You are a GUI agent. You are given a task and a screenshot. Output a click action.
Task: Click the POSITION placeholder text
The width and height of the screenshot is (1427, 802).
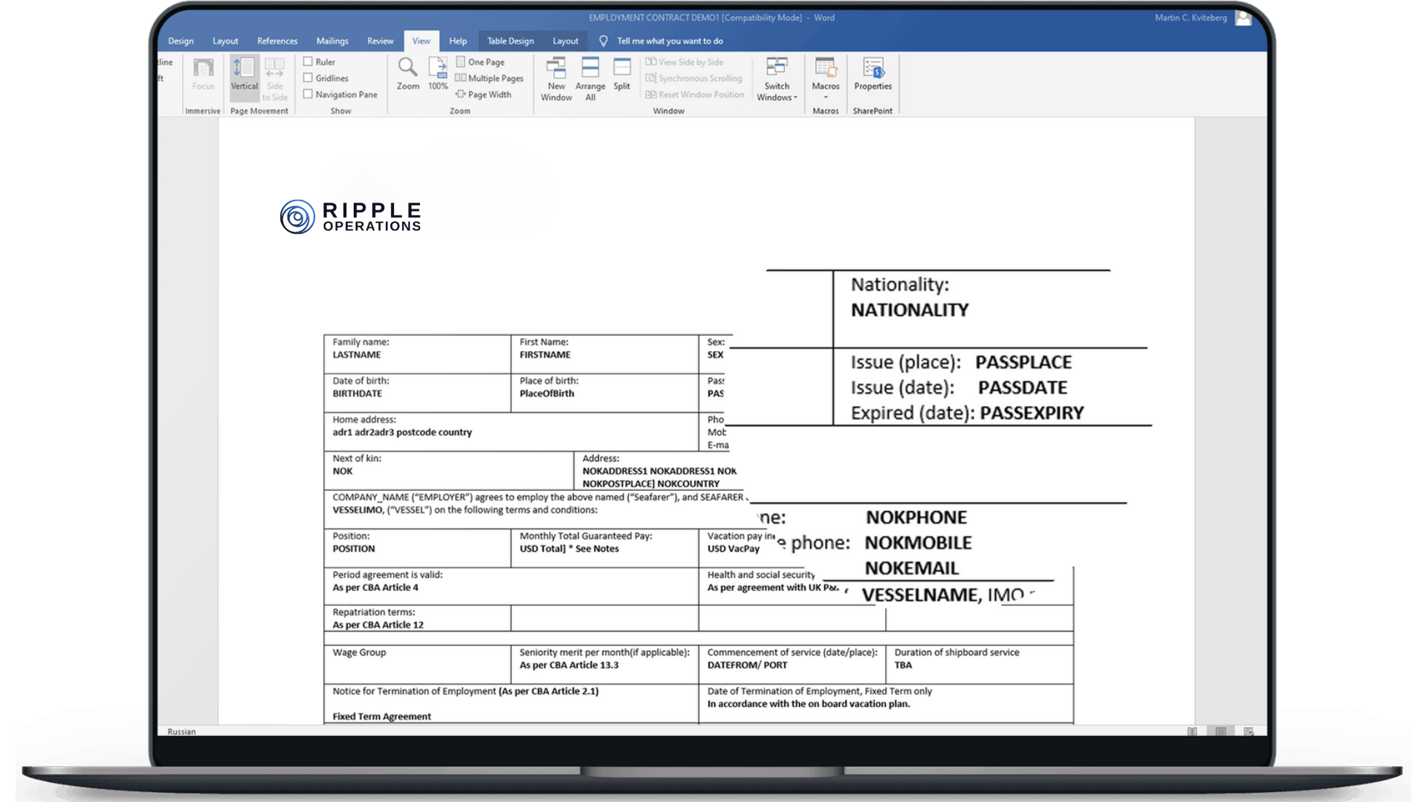point(354,549)
